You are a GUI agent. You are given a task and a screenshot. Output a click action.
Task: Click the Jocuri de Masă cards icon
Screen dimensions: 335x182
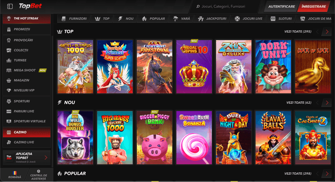click(x=303, y=19)
